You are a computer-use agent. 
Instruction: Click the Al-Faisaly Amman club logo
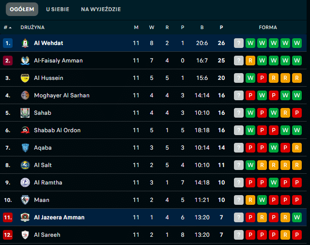click(x=25, y=61)
